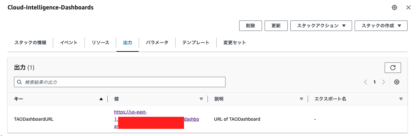Refresh the outputs list

393,68
